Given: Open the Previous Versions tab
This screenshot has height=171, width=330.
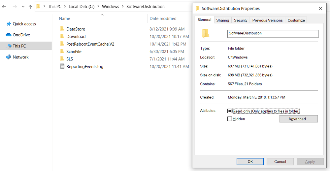Looking at the screenshot, I should coord(267,20).
